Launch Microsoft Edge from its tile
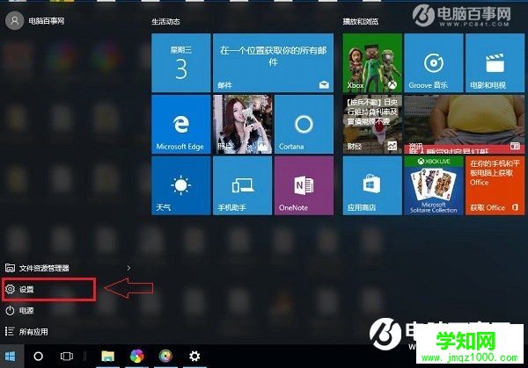This screenshot has height=368, width=528. pos(180,125)
